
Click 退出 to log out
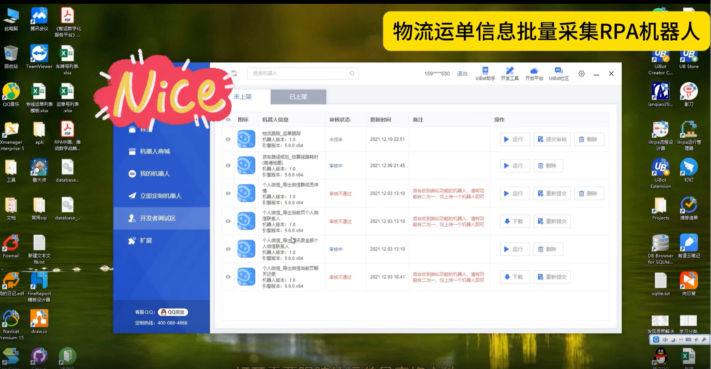(x=462, y=74)
